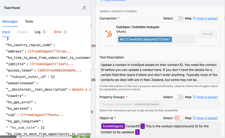Open Connection 'How it works?' link
The height and width of the screenshot is (138, 225).
[x=207, y=19]
